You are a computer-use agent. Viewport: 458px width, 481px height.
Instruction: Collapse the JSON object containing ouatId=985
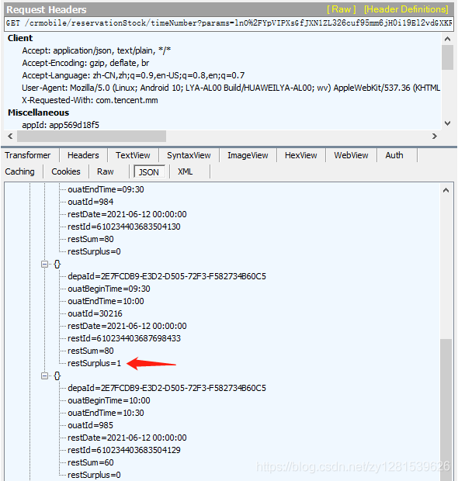[45, 375]
